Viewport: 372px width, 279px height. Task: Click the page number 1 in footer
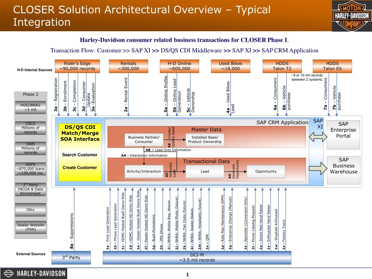pos(187,275)
